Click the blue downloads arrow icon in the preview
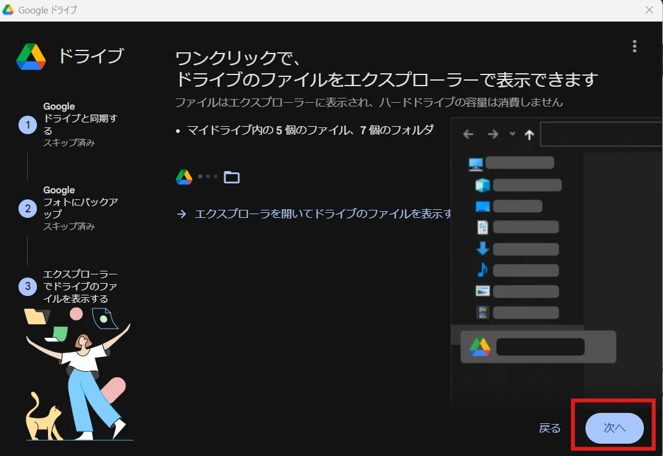The height and width of the screenshot is (456, 663). click(483, 249)
